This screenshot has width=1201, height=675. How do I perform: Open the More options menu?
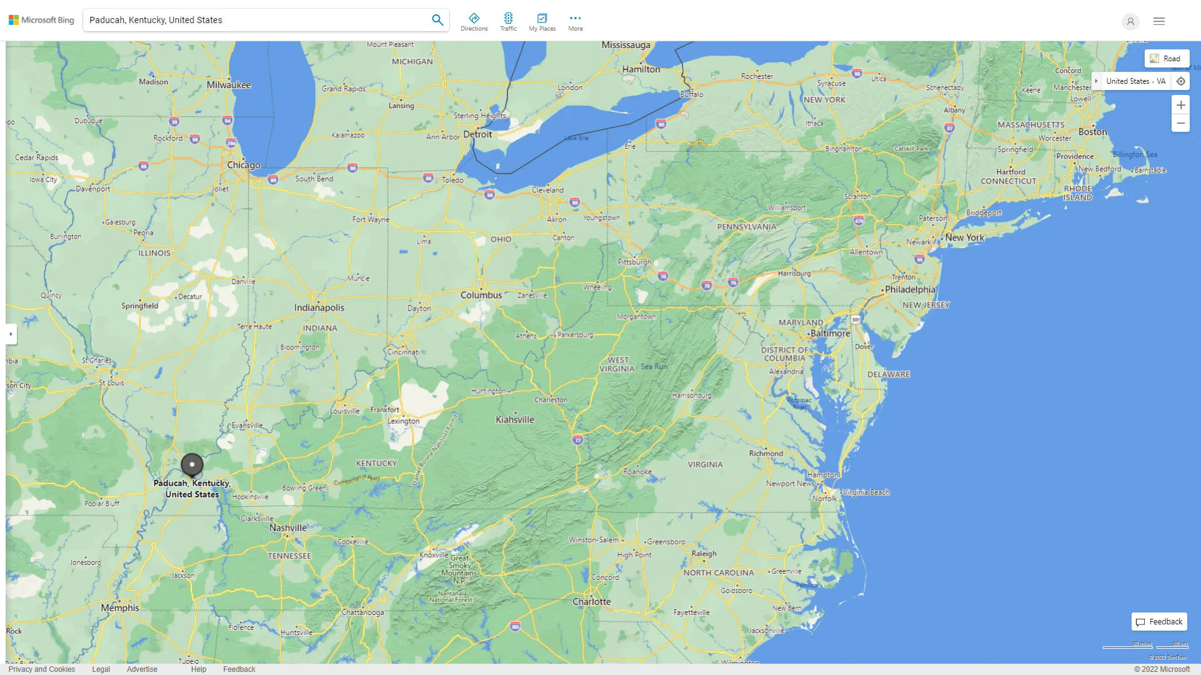point(575,22)
